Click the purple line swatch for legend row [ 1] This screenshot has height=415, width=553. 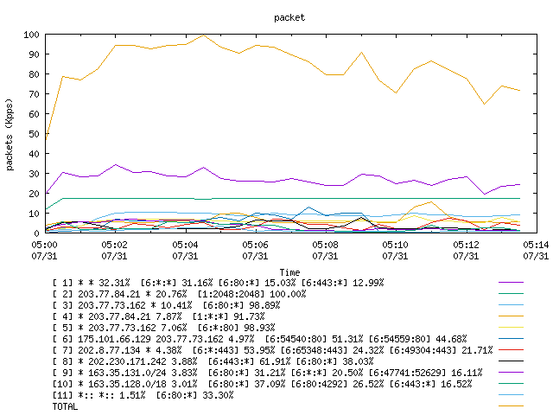click(x=511, y=283)
